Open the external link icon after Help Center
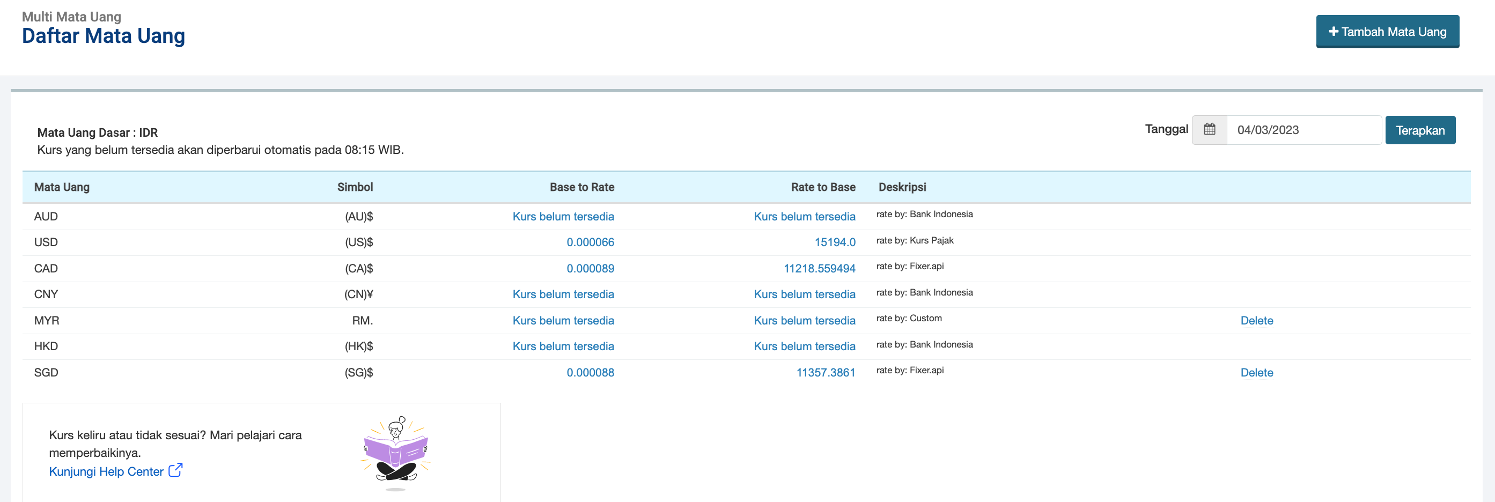The image size is (1495, 502). [175, 470]
